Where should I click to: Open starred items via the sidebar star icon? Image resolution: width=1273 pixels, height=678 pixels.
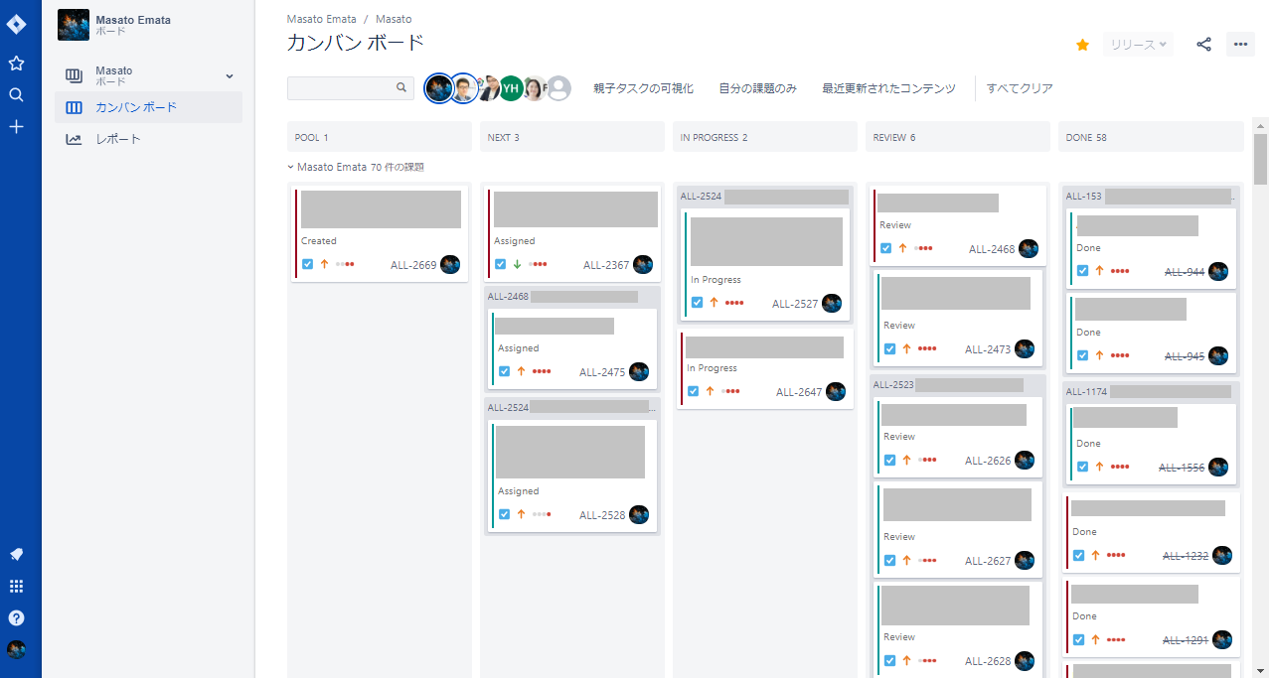[x=16, y=62]
